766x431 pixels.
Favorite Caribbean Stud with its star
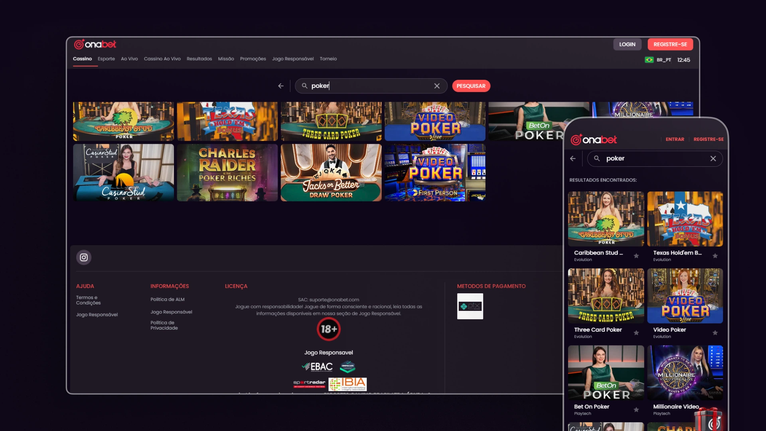pyautogui.click(x=636, y=256)
